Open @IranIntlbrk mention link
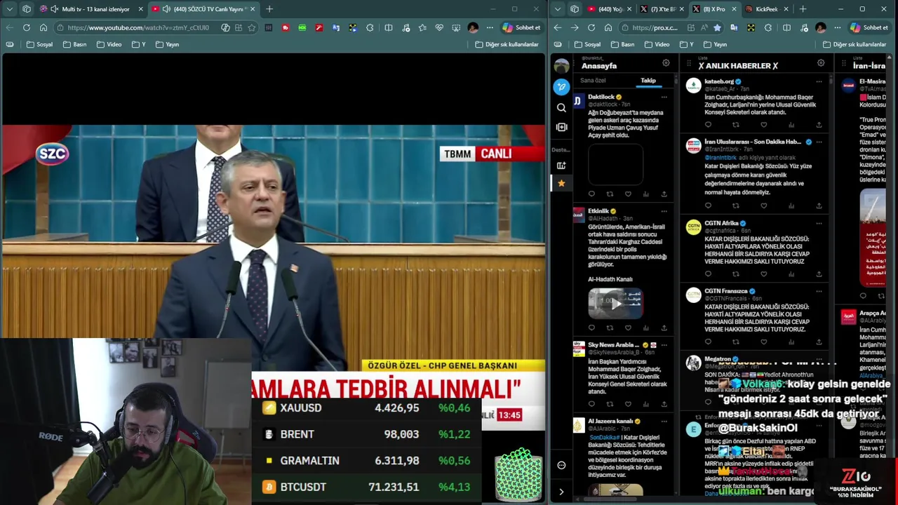The height and width of the screenshot is (505, 898). 721,158
